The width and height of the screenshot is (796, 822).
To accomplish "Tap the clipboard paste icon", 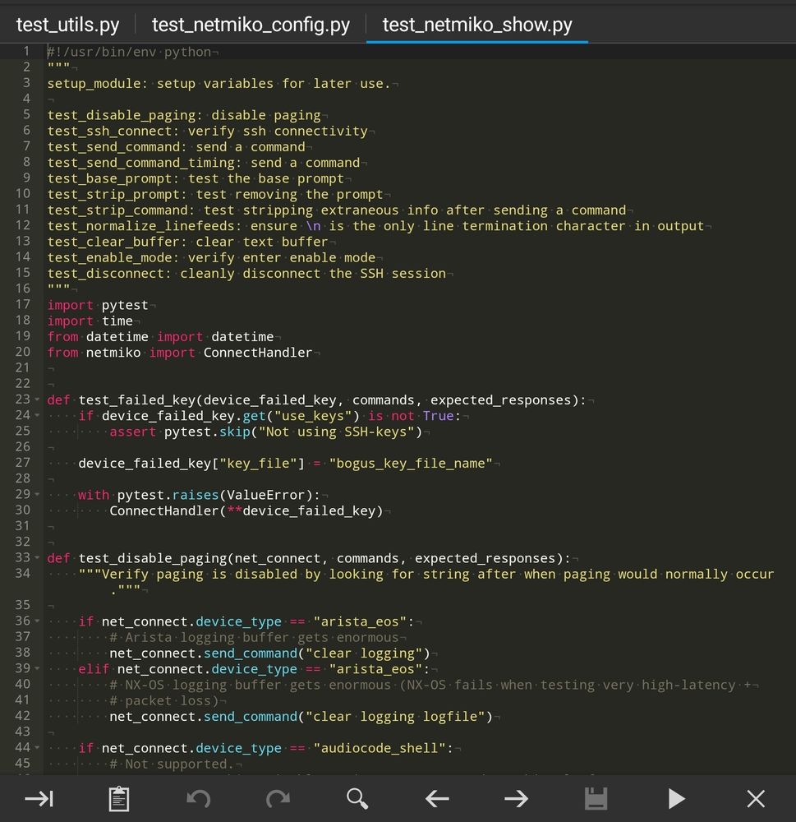I will [x=119, y=799].
